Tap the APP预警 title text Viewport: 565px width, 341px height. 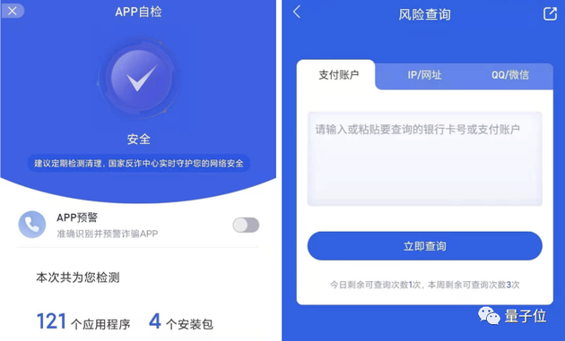77,217
